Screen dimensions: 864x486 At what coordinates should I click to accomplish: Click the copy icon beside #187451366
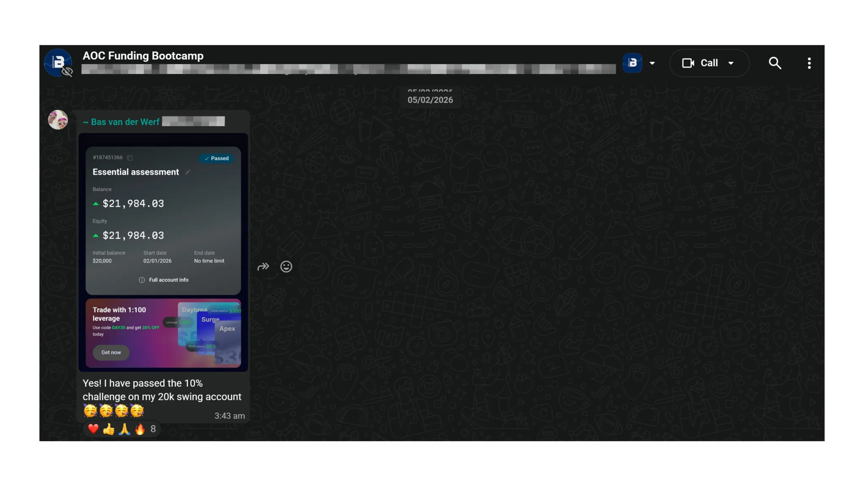(x=130, y=158)
